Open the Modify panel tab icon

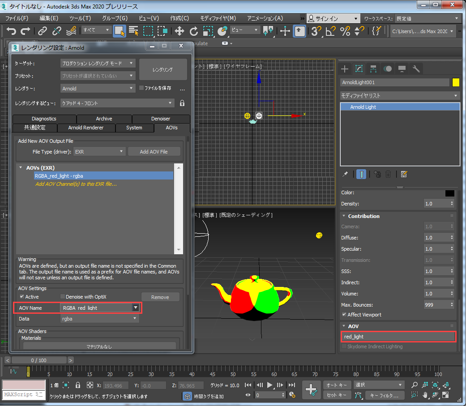tap(359, 69)
